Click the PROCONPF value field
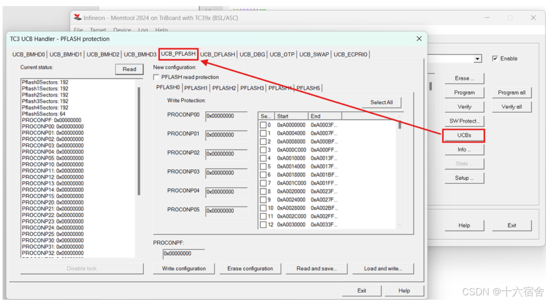546x301 pixels. coord(184,254)
